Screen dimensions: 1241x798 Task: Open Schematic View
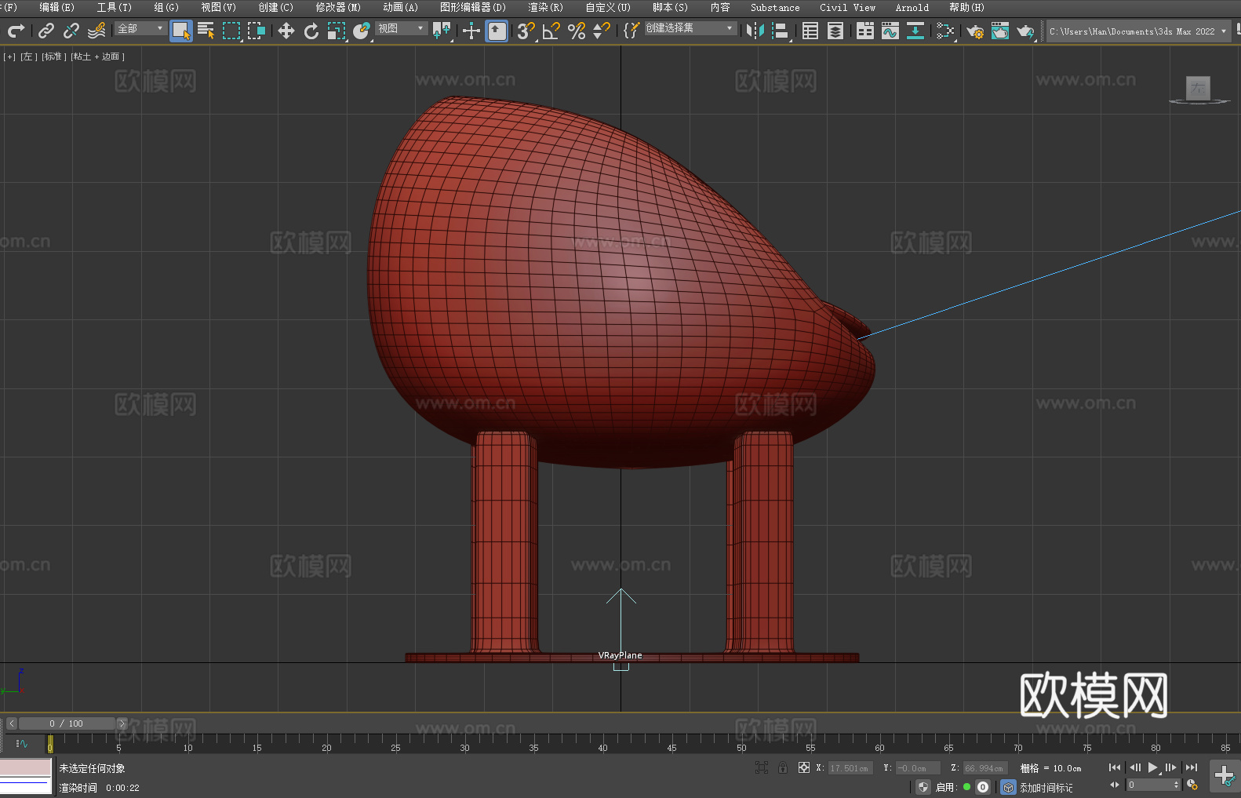coord(945,31)
